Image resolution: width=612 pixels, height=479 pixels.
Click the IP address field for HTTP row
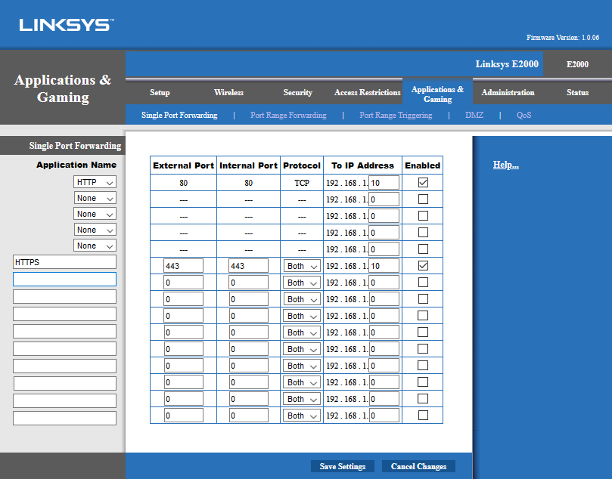[384, 183]
